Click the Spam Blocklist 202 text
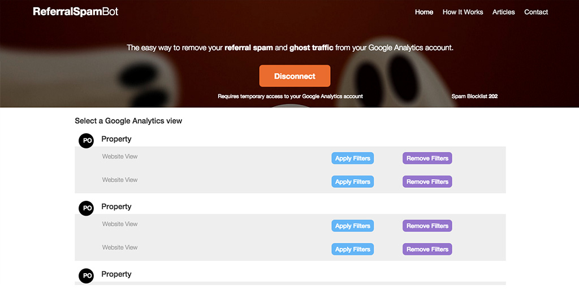 [x=474, y=96]
